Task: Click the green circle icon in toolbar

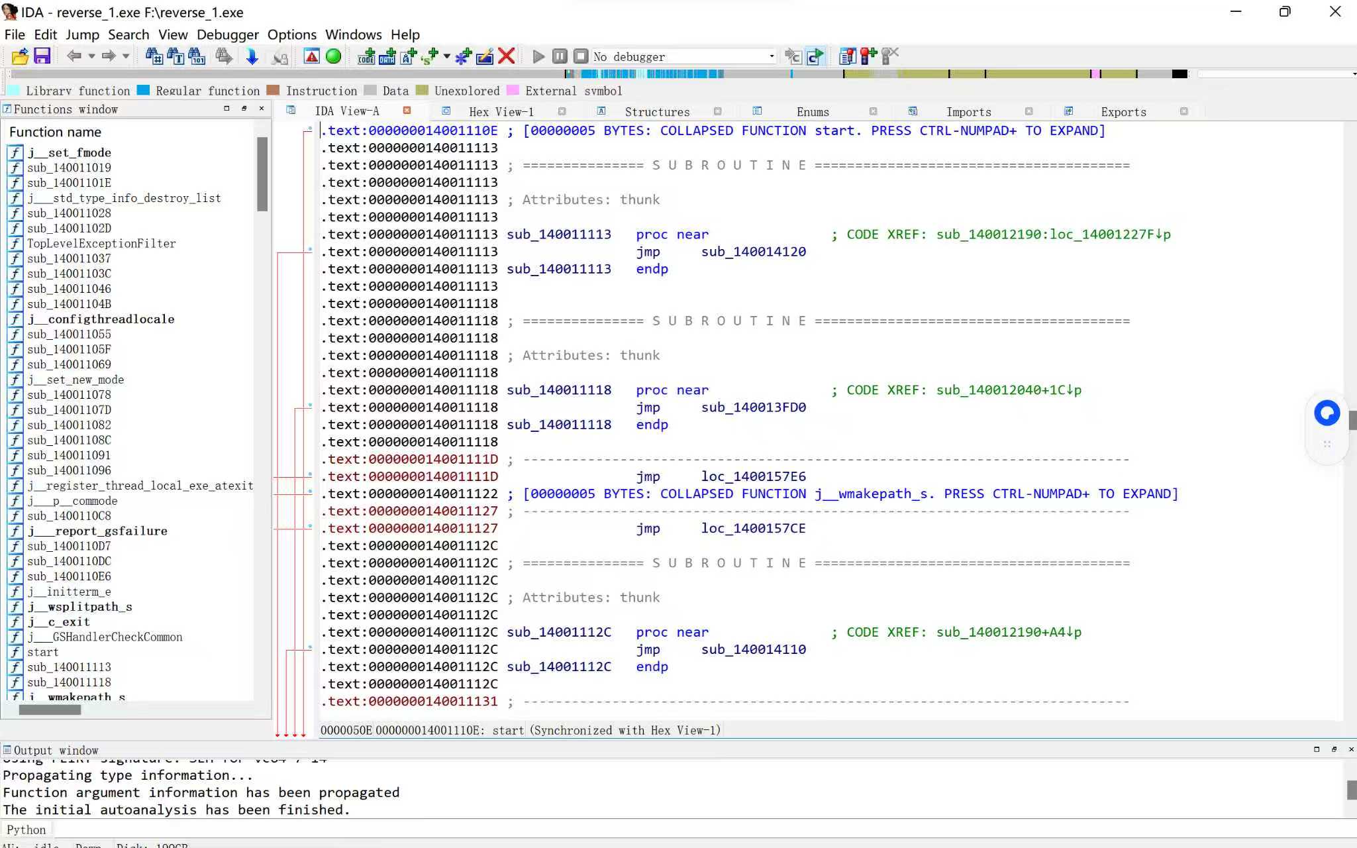Action: 333,56
